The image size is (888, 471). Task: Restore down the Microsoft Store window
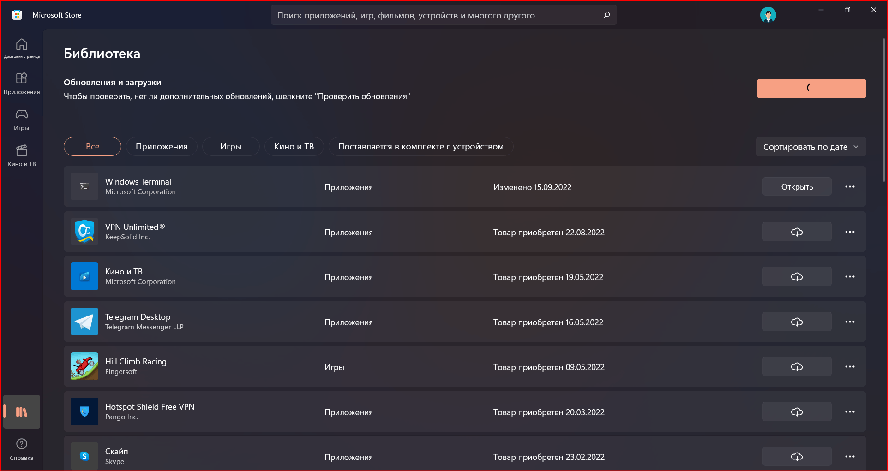click(x=847, y=10)
